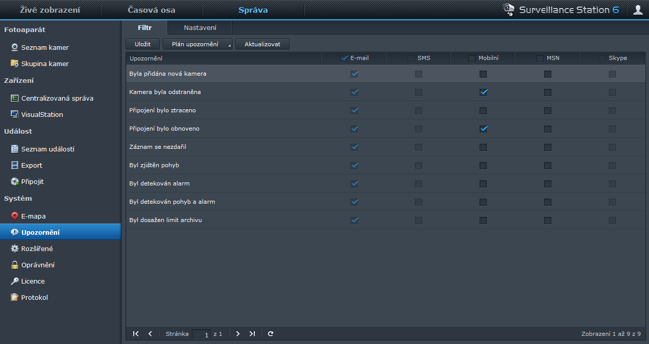Image resolution: width=649 pixels, height=344 pixels.
Task: Toggle the Mobilní column header checkbox
Action: 472,58
